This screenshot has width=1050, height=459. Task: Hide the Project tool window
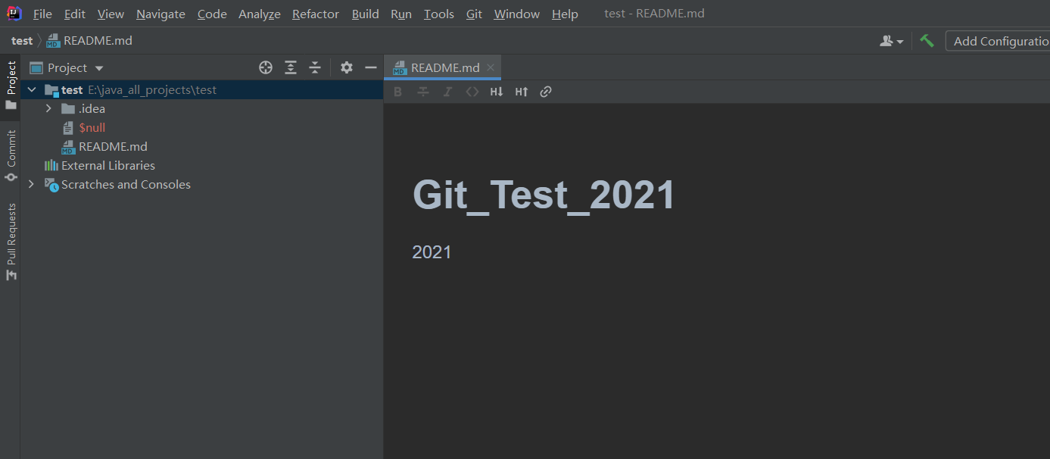[x=371, y=67]
